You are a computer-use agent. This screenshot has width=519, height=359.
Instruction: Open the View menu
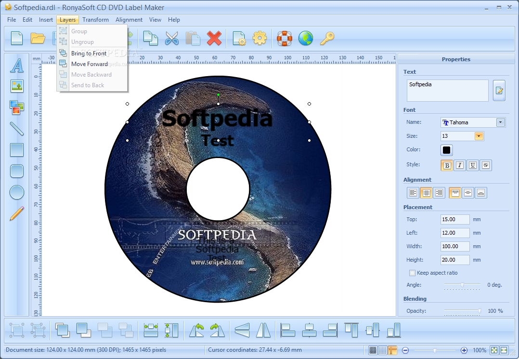155,20
